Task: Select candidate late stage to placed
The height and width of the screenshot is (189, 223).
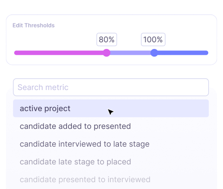Action: (75, 162)
